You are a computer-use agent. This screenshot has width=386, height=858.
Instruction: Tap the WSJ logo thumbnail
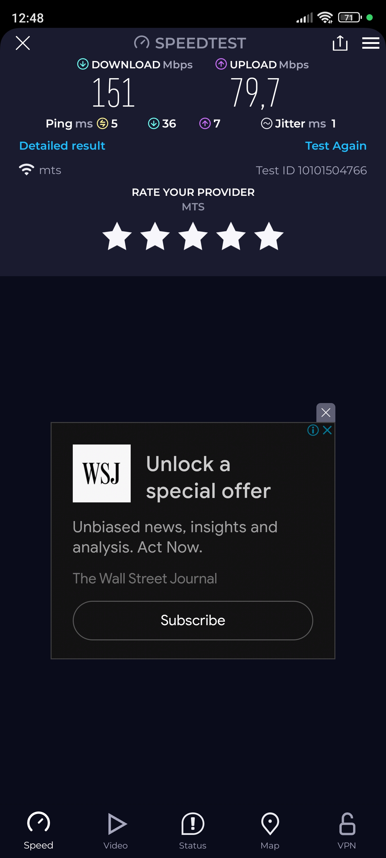coord(102,473)
